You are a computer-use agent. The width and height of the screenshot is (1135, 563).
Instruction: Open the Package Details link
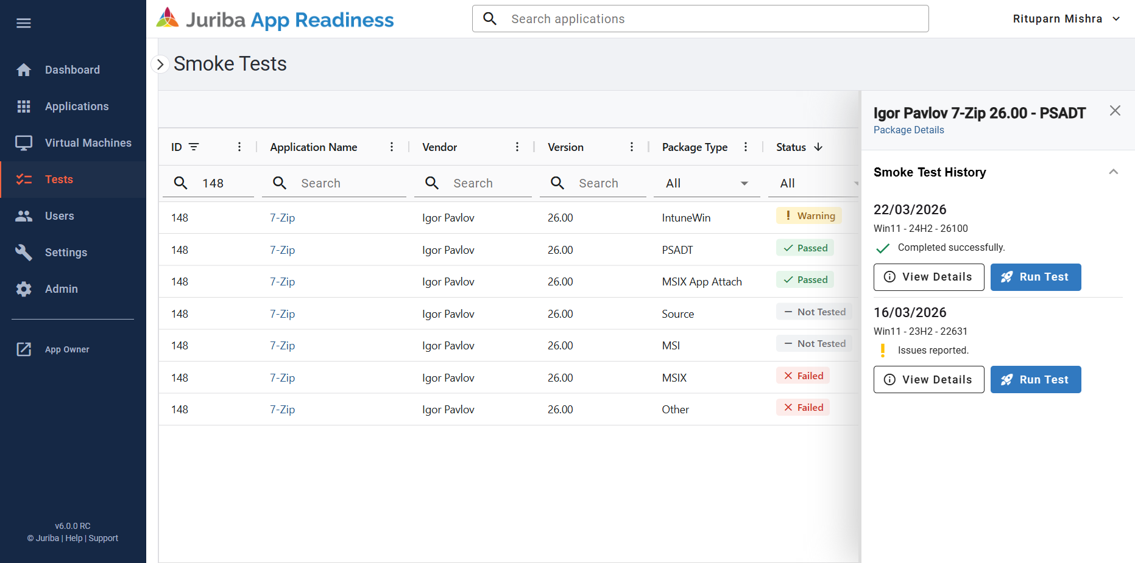click(x=908, y=130)
